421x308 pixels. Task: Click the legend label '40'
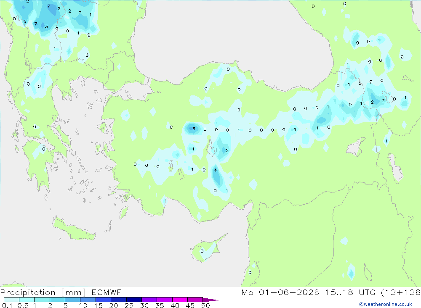[x=175, y=305]
